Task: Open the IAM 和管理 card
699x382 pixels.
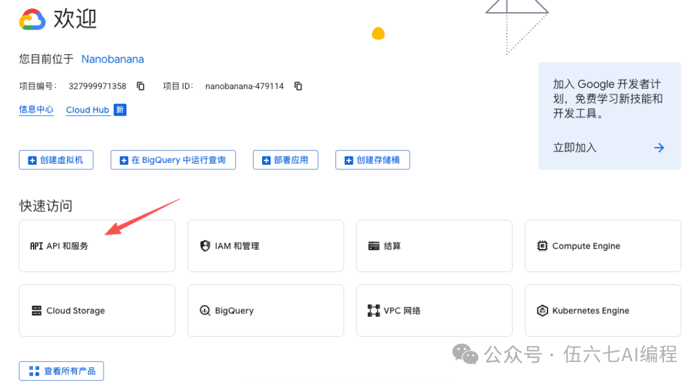Action: (x=265, y=246)
